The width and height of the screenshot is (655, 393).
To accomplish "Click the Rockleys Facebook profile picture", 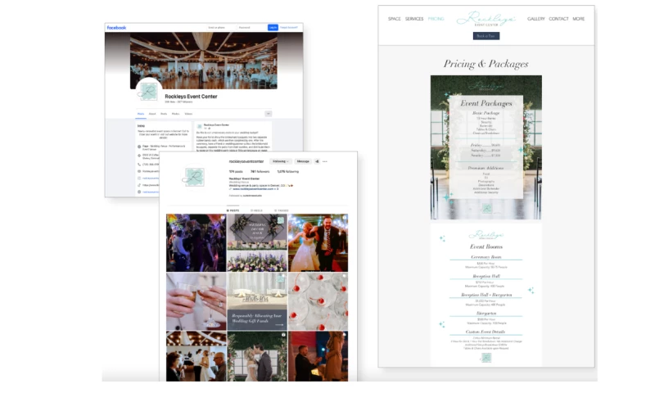I will (148, 92).
